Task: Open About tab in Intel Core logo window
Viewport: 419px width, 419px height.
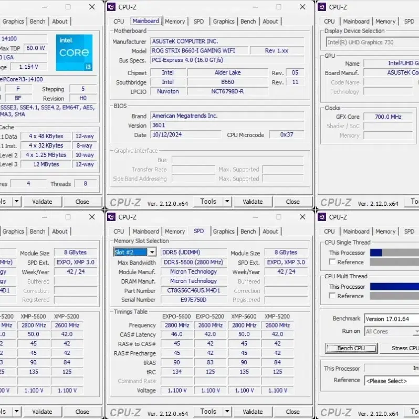Action: (x=59, y=22)
